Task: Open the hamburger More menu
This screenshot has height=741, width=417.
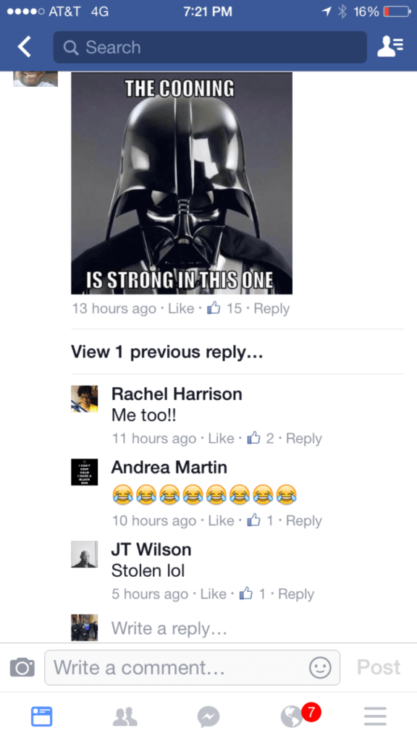Action: tap(376, 716)
